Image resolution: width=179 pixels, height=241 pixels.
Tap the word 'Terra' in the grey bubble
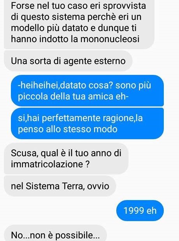[73, 186]
